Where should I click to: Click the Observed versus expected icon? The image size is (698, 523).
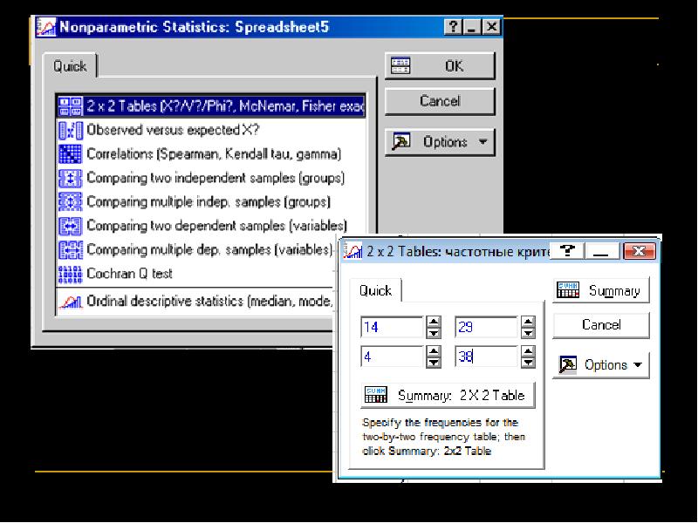coord(70,130)
